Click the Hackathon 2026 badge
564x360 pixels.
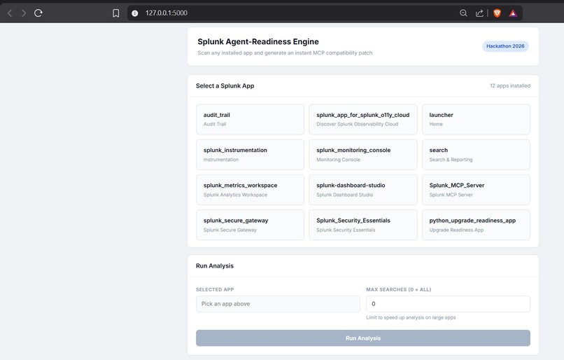(x=505, y=46)
